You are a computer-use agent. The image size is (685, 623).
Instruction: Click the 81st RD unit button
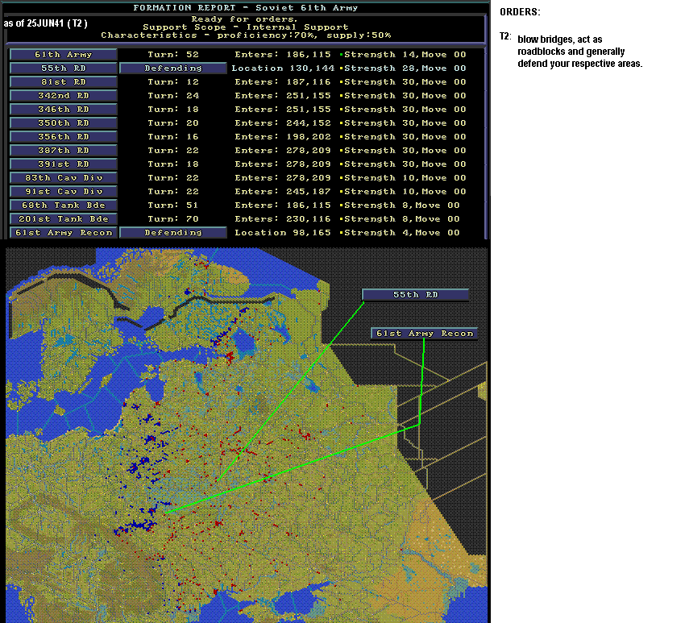point(64,82)
